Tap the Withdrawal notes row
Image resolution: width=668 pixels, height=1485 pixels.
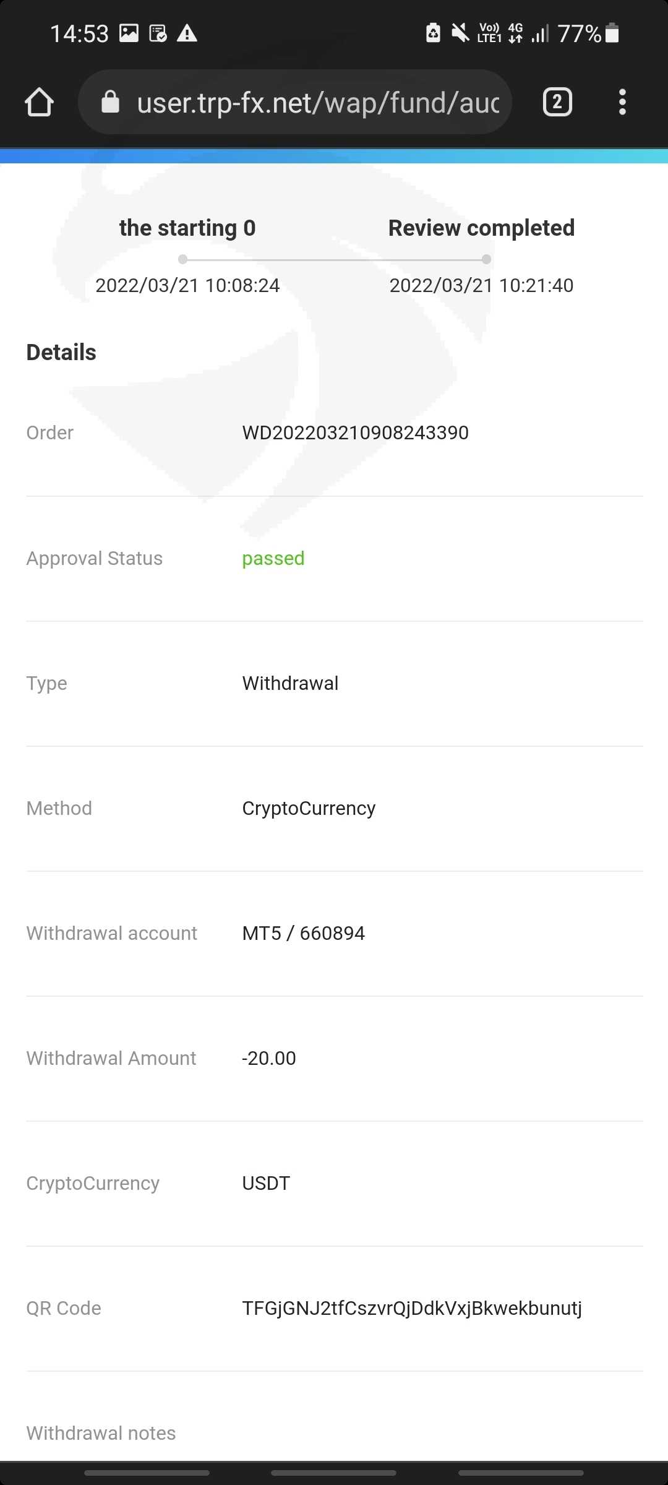[x=101, y=1433]
